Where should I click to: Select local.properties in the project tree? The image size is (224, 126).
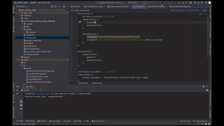click(x=33, y=49)
